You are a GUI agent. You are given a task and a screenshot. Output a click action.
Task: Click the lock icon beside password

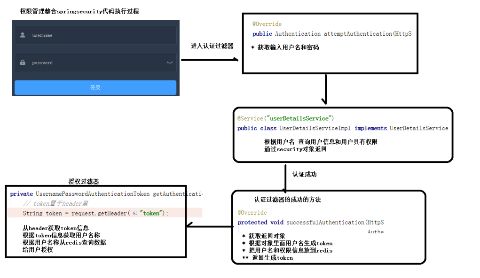[23, 62]
